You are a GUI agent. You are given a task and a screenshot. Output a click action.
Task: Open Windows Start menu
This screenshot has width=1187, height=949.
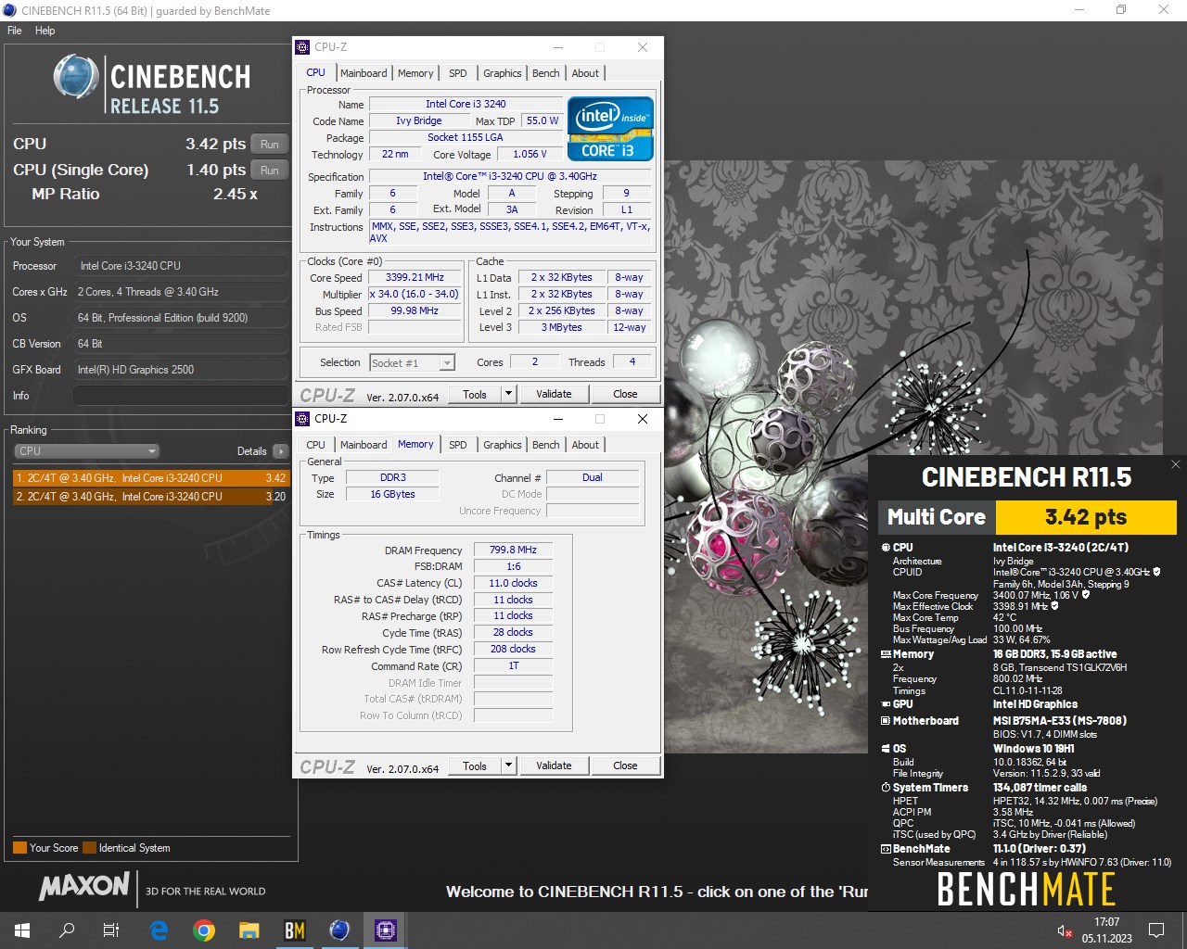pos(22,930)
